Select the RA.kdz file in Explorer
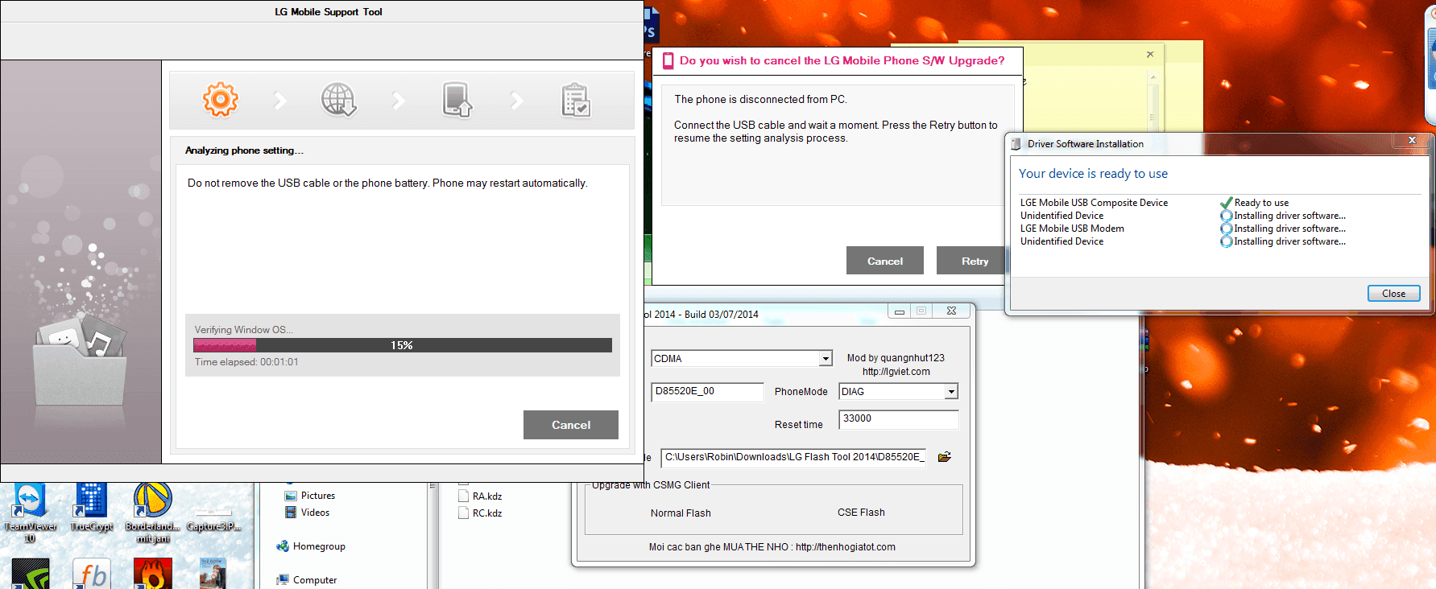 click(481, 496)
